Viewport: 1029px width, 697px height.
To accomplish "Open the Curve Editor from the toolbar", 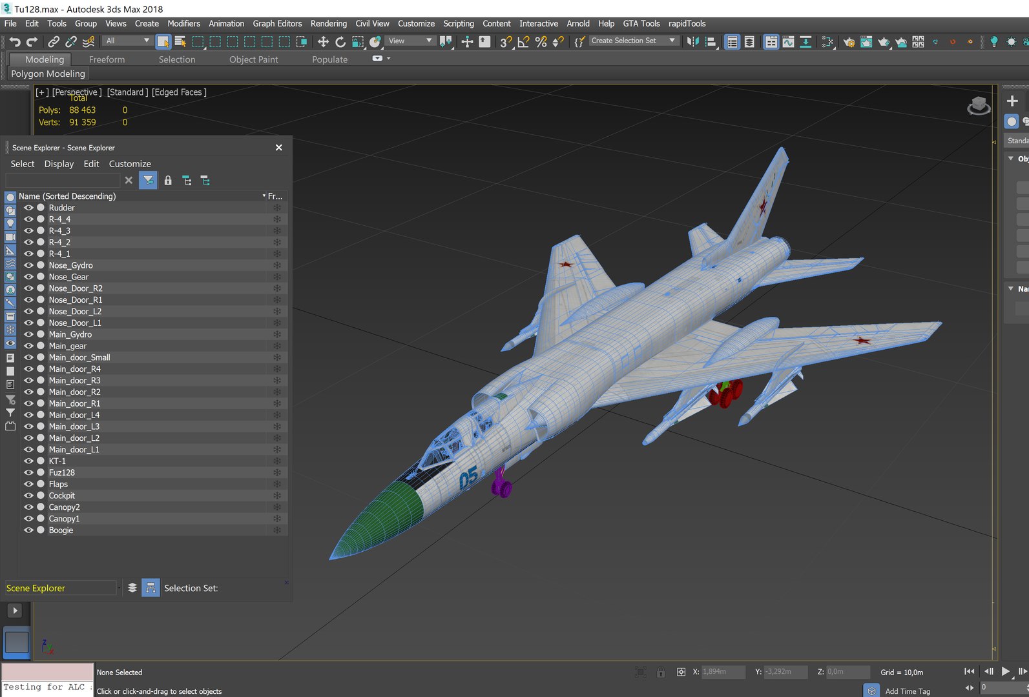I will (788, 41).
